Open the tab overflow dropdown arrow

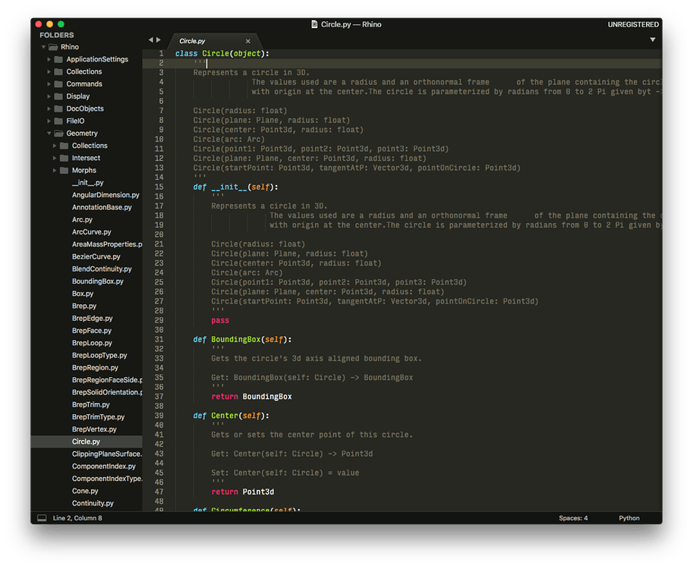pyautogui.click(x=653, y=40)
